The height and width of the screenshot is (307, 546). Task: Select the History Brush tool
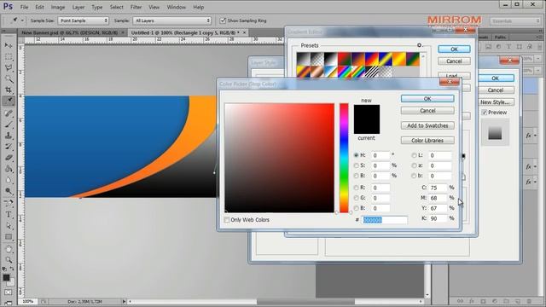pyautogui.click(x=9, y=146)
